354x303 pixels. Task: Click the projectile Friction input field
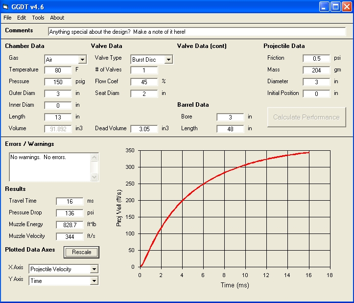[316, 58]
